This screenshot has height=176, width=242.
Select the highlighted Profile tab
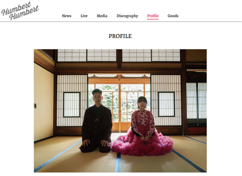[153, 16]
